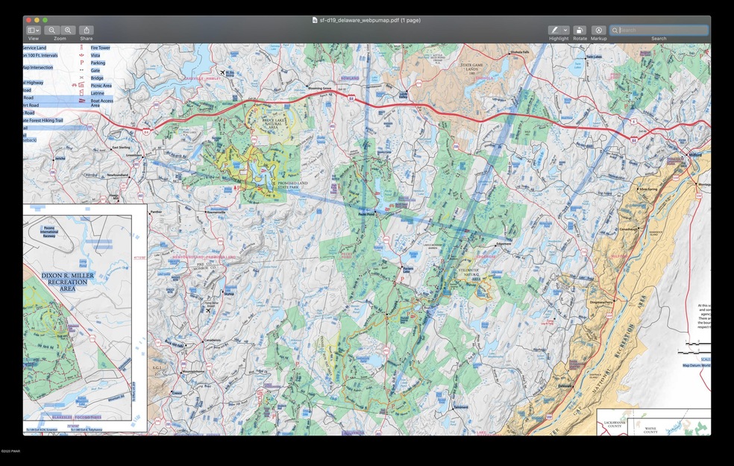Show the Markup toolbar
734x466 pixels.
[598, 30]
